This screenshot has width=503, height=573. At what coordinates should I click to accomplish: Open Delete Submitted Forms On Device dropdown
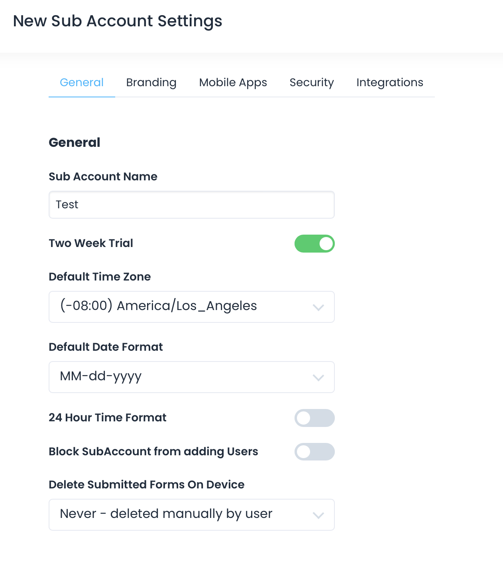191,515
